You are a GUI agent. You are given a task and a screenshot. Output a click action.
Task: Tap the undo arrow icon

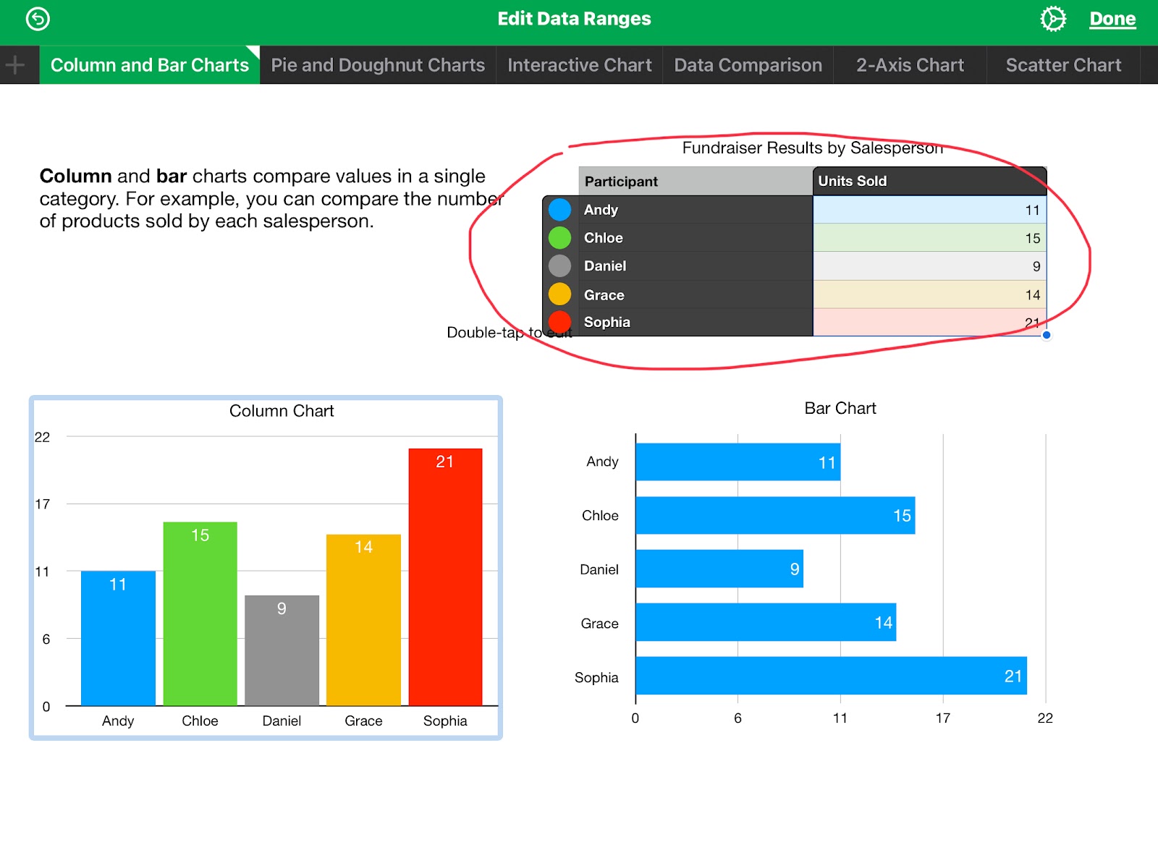[x=38, y=19]
